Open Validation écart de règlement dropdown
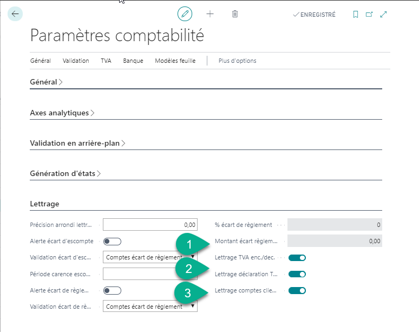The height and width of the screenshot is (332, 419). tap(150, 307)
